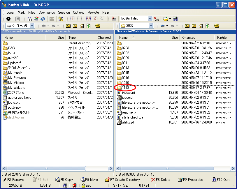Screen dimensions: 237x189
Task: Open directory/bookmark icon in remote panel
Action: tap(217, 26)
